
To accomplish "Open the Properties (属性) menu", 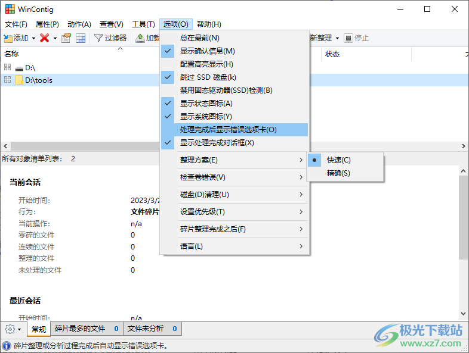I will (x=47, y=24).
